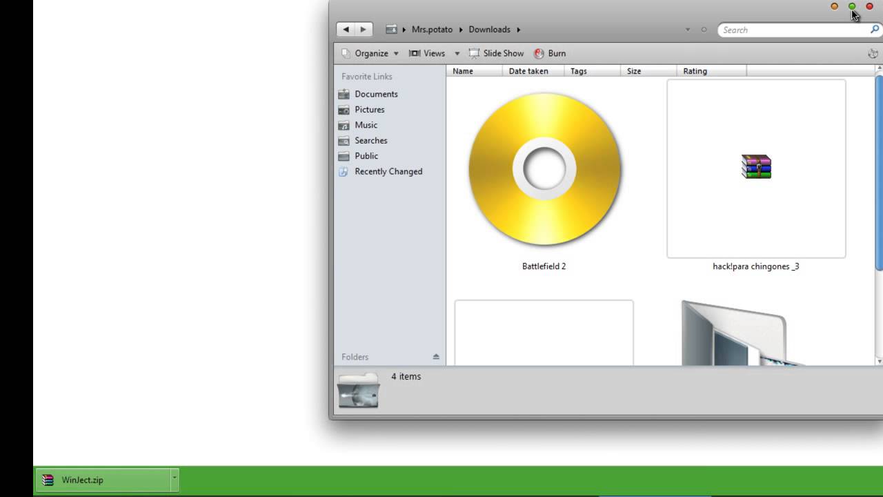The image size is (883, 497).
Task: Expand the Folders pane arrow
Action: [x=436, y=357]
